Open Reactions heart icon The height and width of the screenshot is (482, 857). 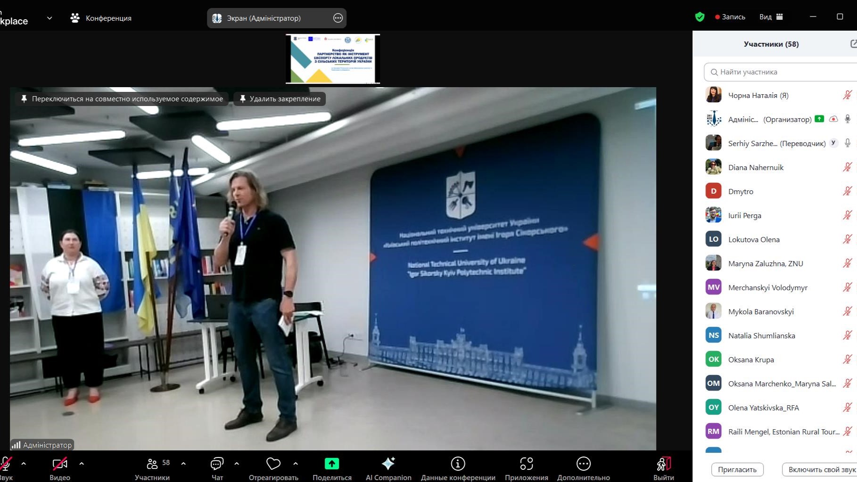click(x=273, y=464)
